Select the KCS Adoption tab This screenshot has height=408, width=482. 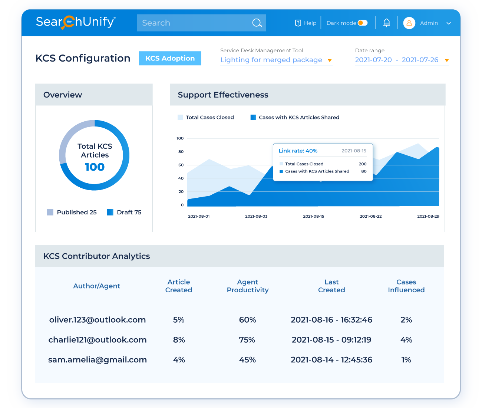coord(170,58)
